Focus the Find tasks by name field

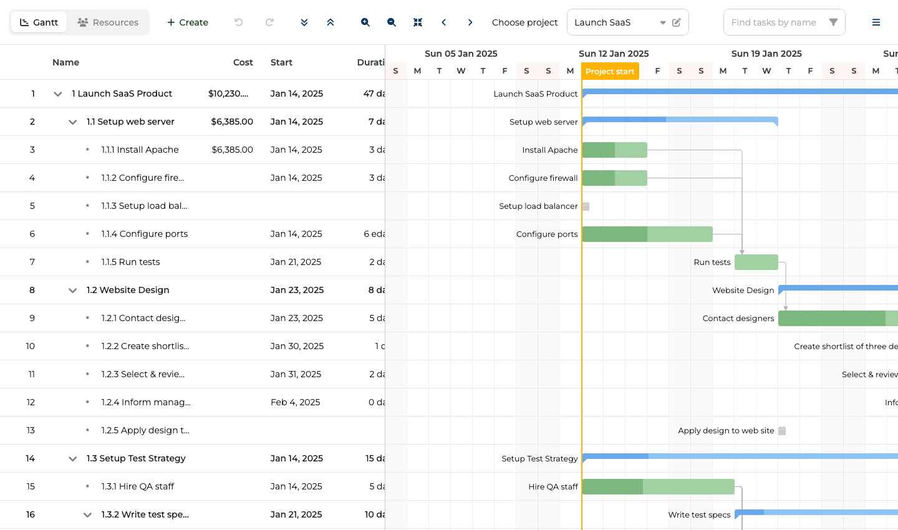tap(773, 22)
